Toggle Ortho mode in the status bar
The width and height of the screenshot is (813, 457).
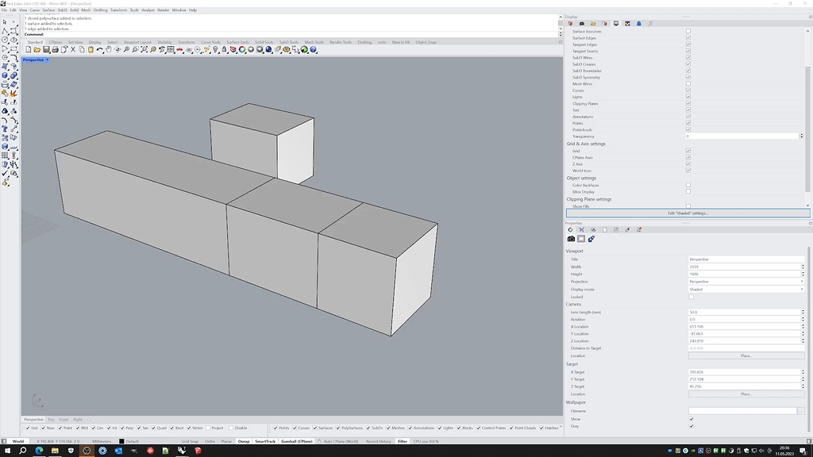pyautogui.click(x=210, y=441)
